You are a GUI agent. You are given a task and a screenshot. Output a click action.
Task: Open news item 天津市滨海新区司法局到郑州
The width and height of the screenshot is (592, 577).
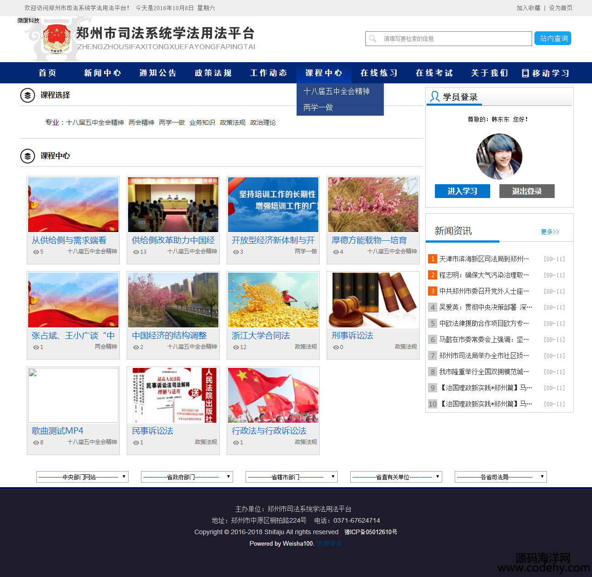coord(484,259)
